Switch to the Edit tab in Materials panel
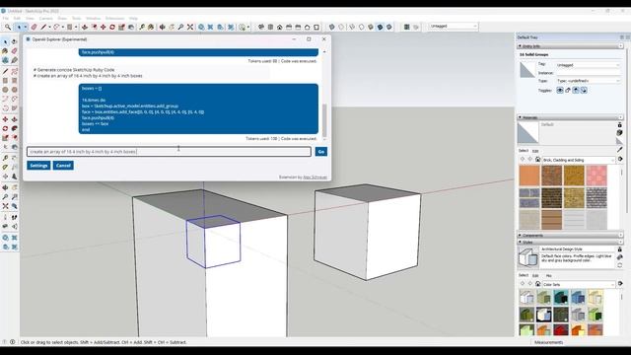 [x=535, y=151]
